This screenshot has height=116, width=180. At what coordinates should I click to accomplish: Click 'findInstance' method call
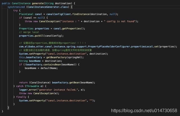[81, 14]
